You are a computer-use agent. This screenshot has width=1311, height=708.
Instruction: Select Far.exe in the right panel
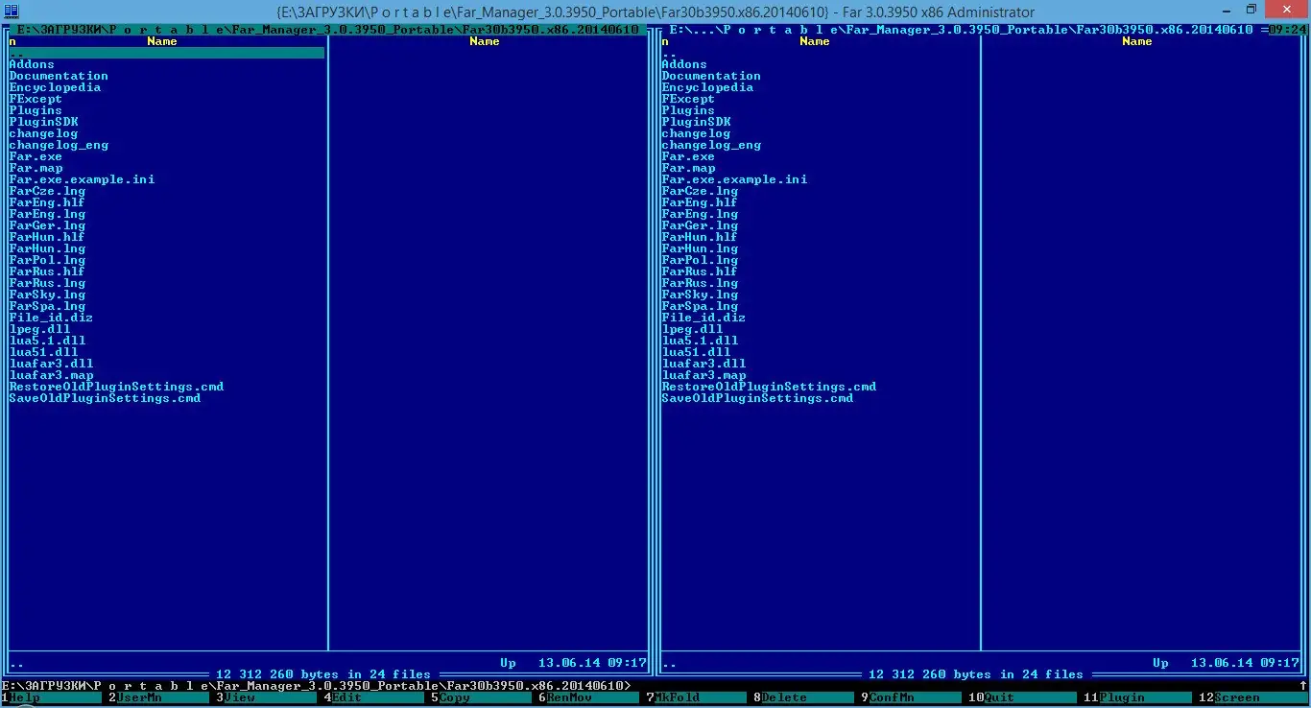(688, 156)
